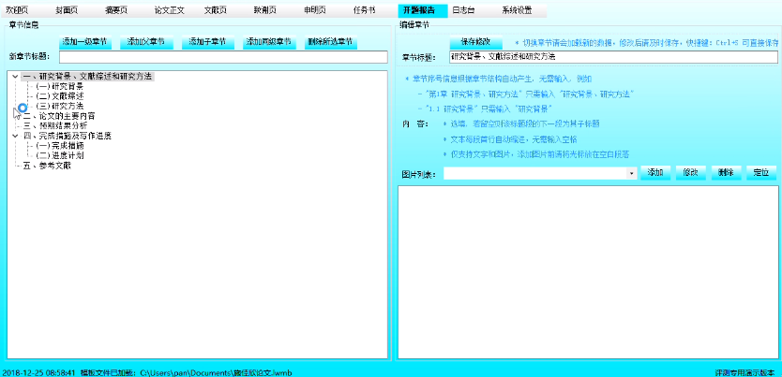Click the 添加子章节 button

point(208,42)
